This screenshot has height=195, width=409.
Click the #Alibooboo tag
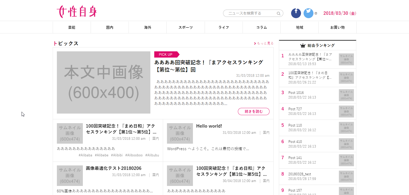click(134, 155)
